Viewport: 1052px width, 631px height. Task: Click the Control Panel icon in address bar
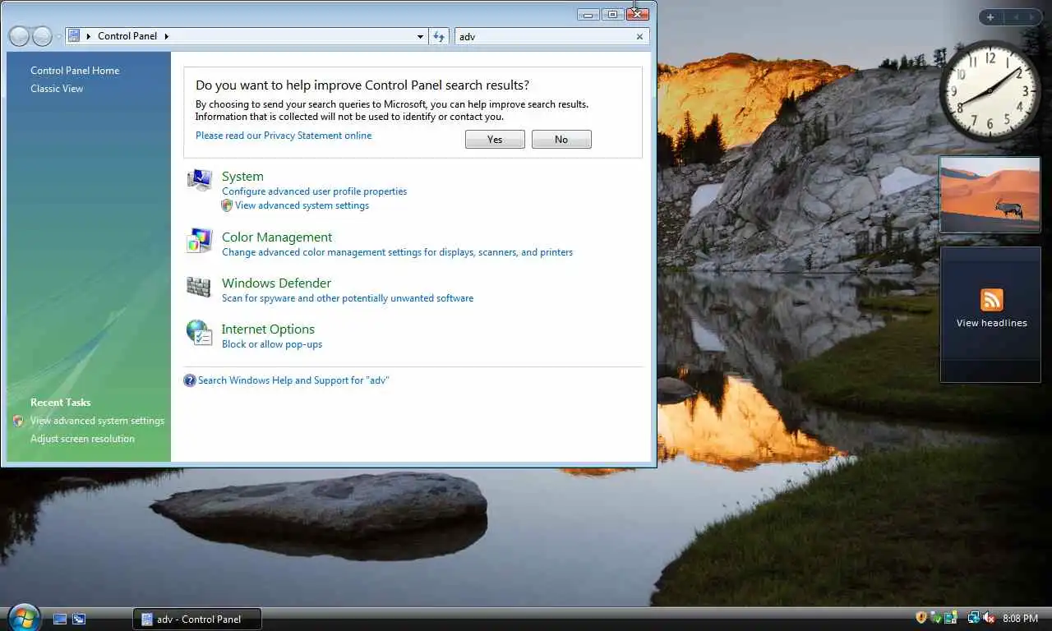pyautogui.click(x=74, y=36)
